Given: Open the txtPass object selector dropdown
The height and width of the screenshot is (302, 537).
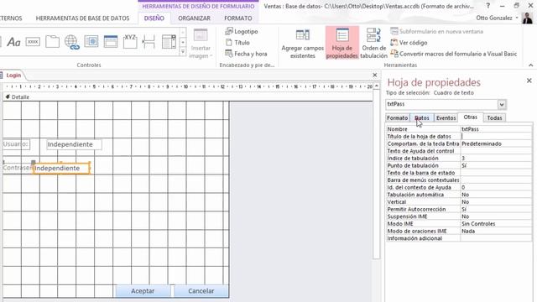Looking at the screenshot, I should pos(502,104).
